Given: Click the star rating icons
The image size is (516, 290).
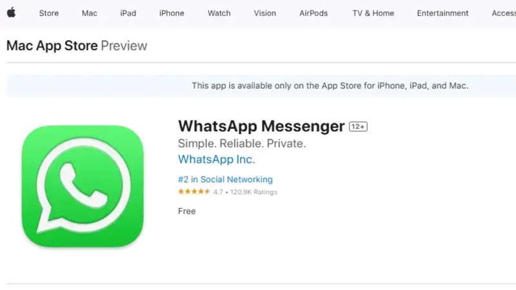Looking at the screenshot, I should pyautogui.click(x=194, y=191).
